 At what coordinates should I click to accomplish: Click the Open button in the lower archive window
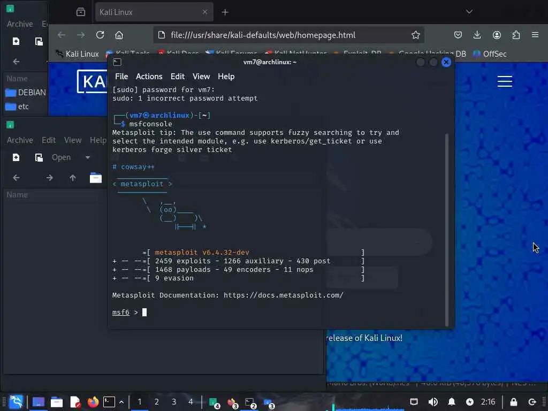coord(61,158)
